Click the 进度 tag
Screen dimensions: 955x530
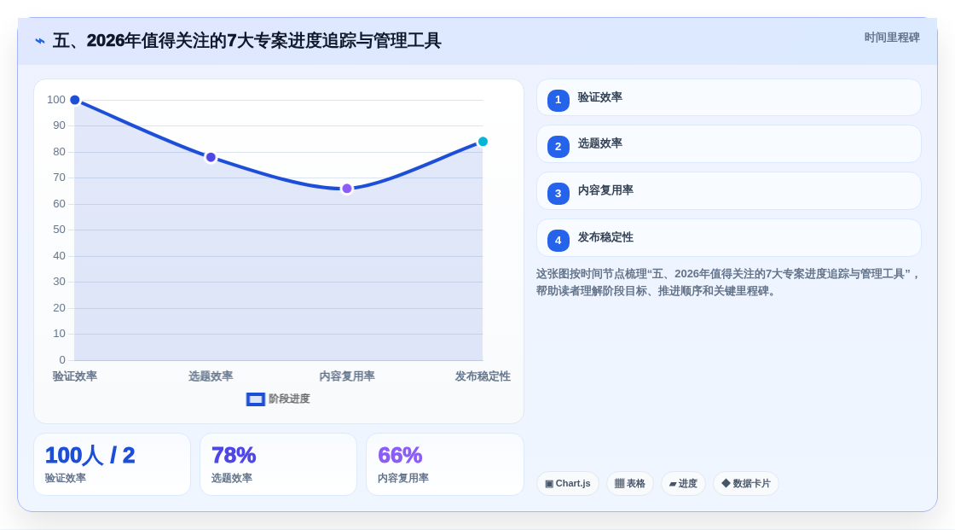click(x=683, y=484)
